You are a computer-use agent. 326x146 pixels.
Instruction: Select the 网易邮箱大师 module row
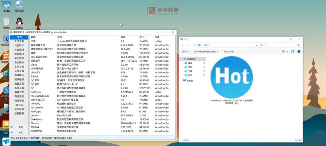102,45
